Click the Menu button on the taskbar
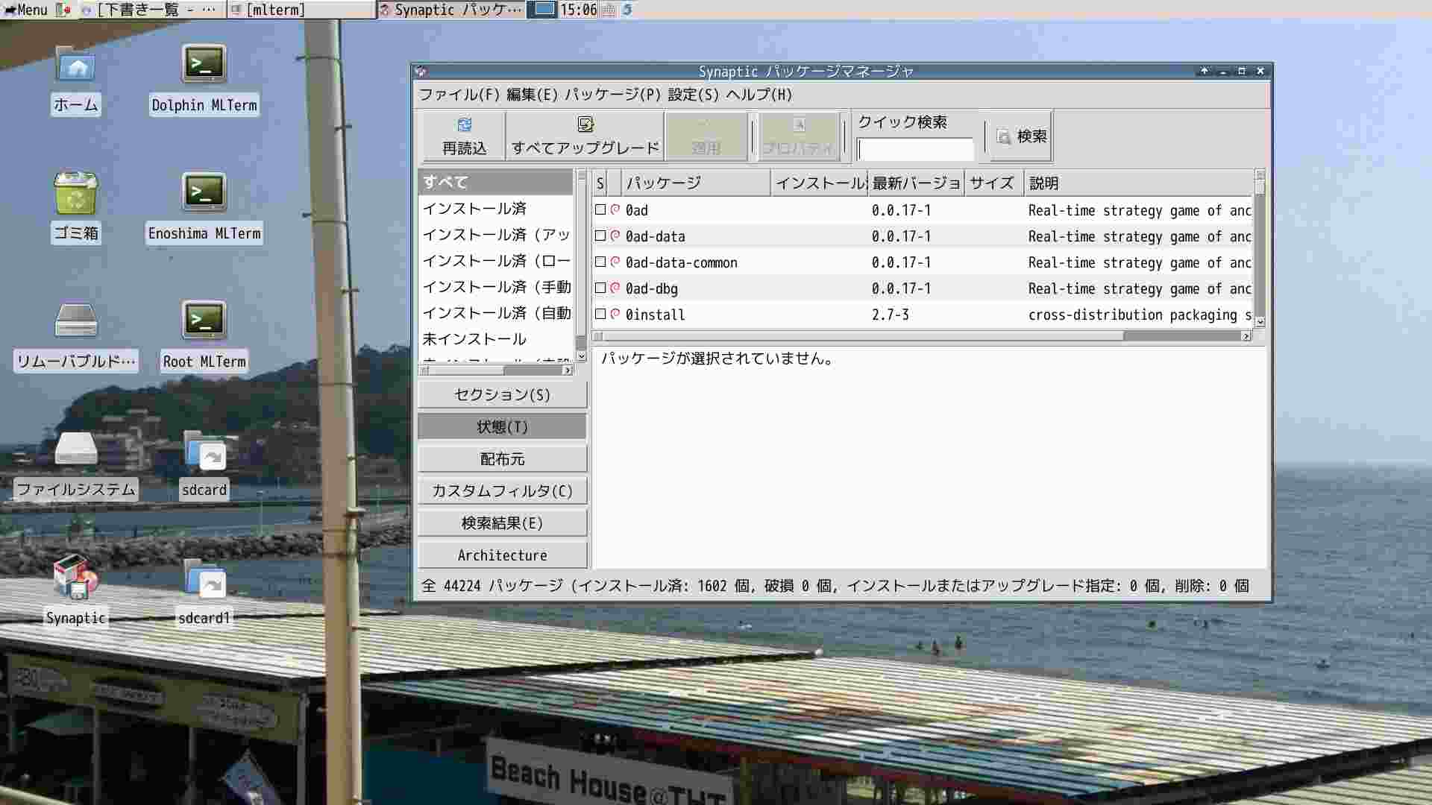 30,10
